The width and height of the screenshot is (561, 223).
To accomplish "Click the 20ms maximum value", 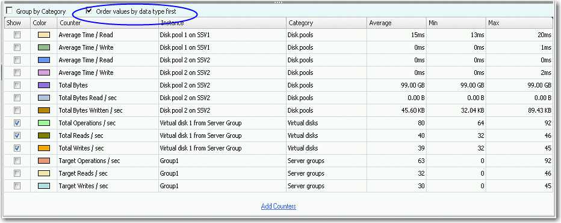I will tap(544, 35).
